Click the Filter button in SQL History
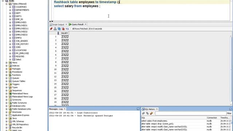233x131 pixels. 229,113
